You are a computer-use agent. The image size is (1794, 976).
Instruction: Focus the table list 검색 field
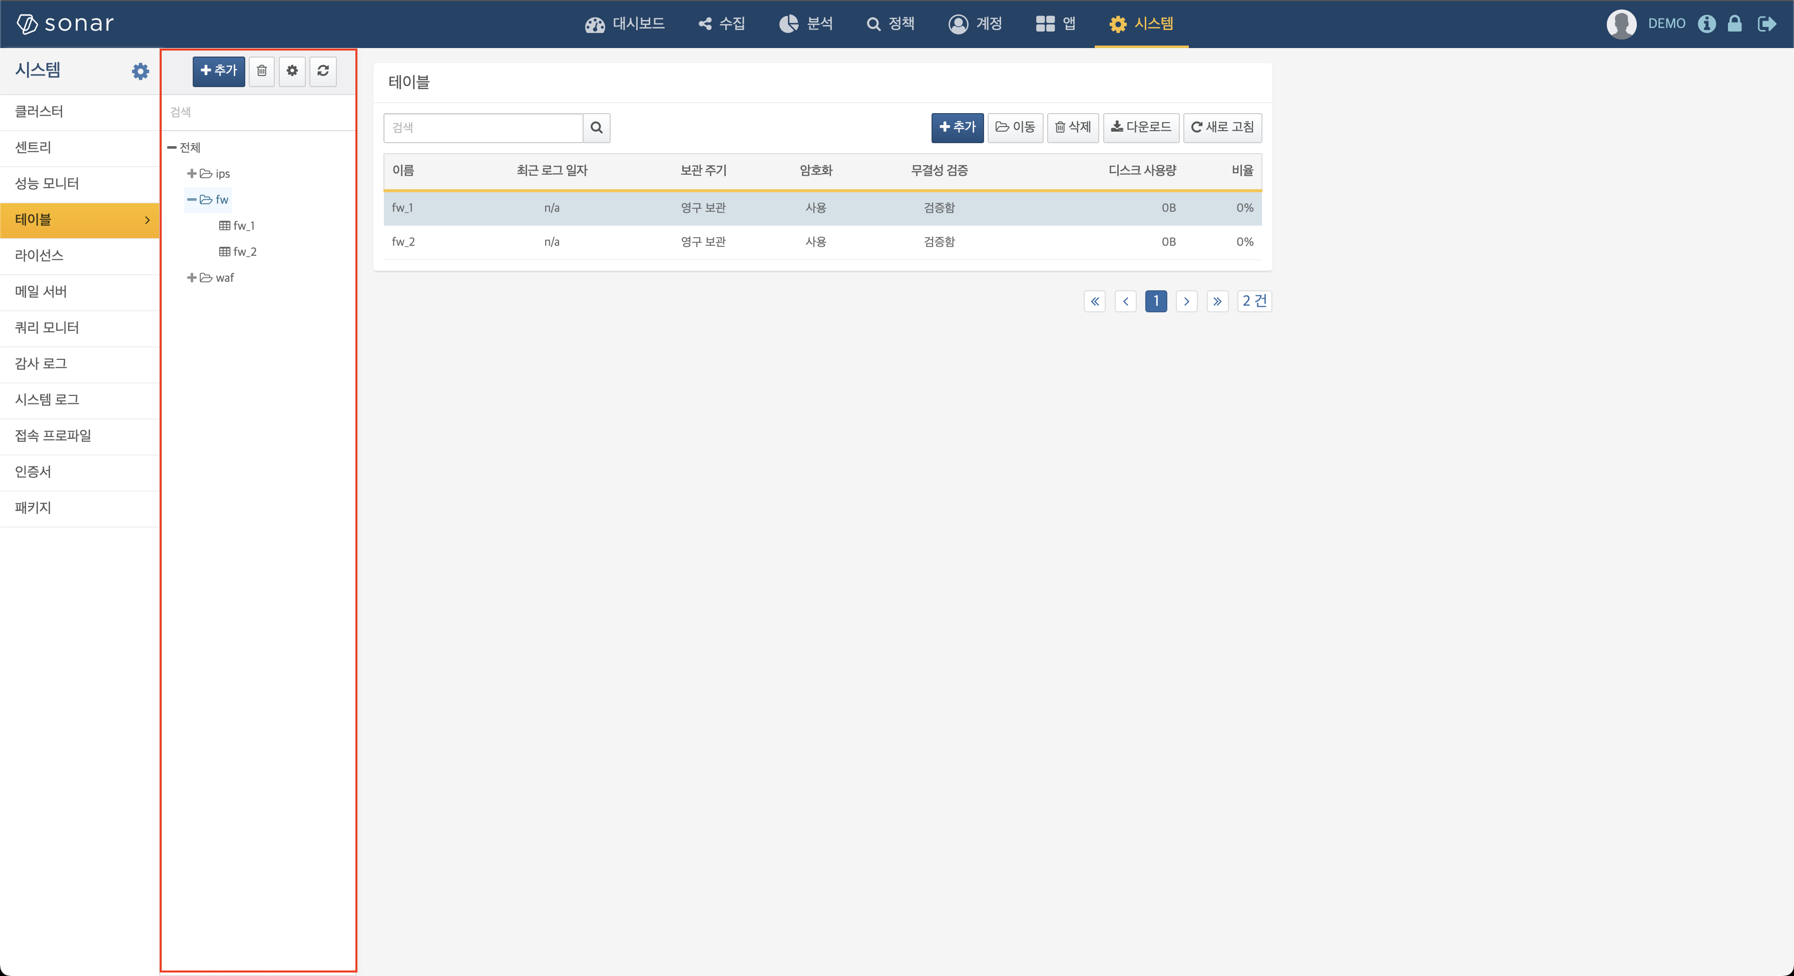click(484, 128)
